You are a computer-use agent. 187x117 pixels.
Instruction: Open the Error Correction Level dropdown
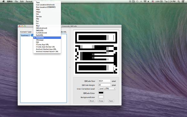point(107,89)
